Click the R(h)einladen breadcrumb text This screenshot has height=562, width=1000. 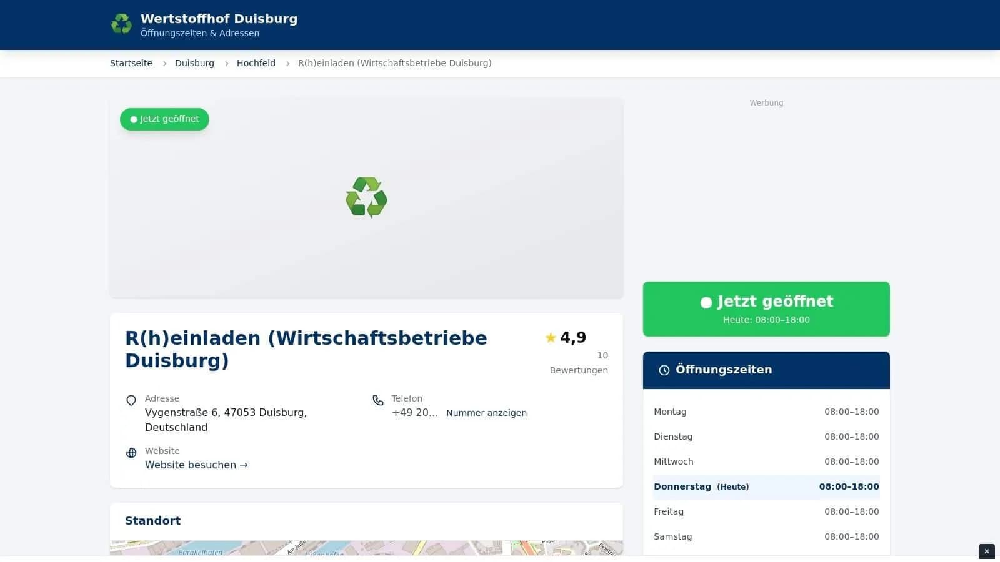(x=395, y=63)
